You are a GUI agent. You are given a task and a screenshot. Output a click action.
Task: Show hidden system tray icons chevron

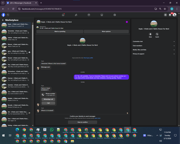pyautogui.click(x=157, y=135)
